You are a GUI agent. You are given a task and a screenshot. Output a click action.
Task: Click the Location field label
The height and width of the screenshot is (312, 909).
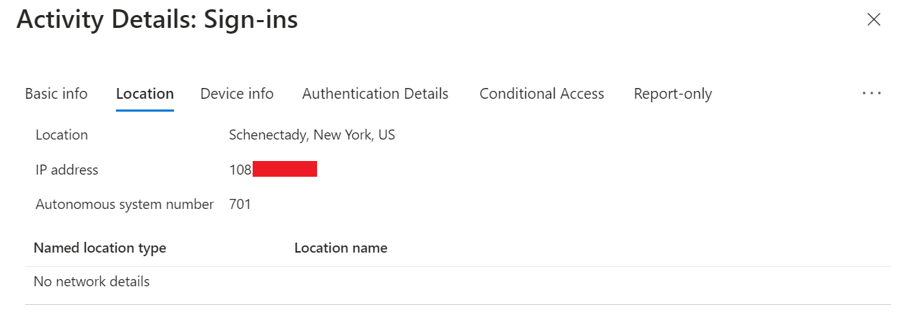62,135
